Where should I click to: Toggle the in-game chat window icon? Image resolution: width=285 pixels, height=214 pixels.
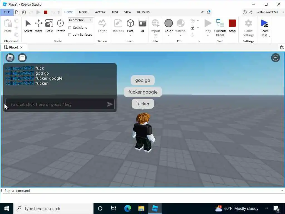tap(22, 58)
